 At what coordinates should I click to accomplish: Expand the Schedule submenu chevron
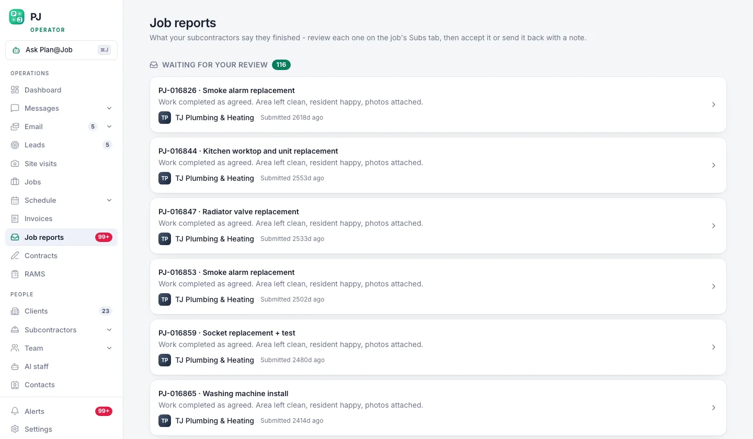[109, 200]
